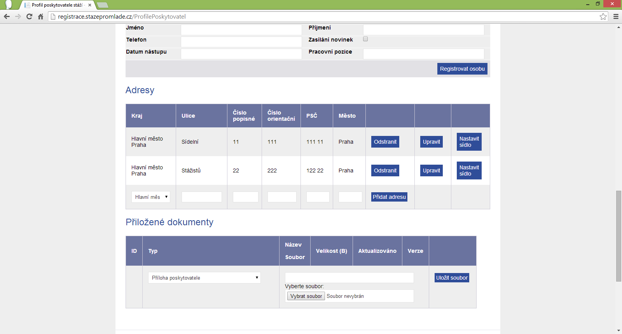Click the new address PSČ field

click(x=318, y=197)
